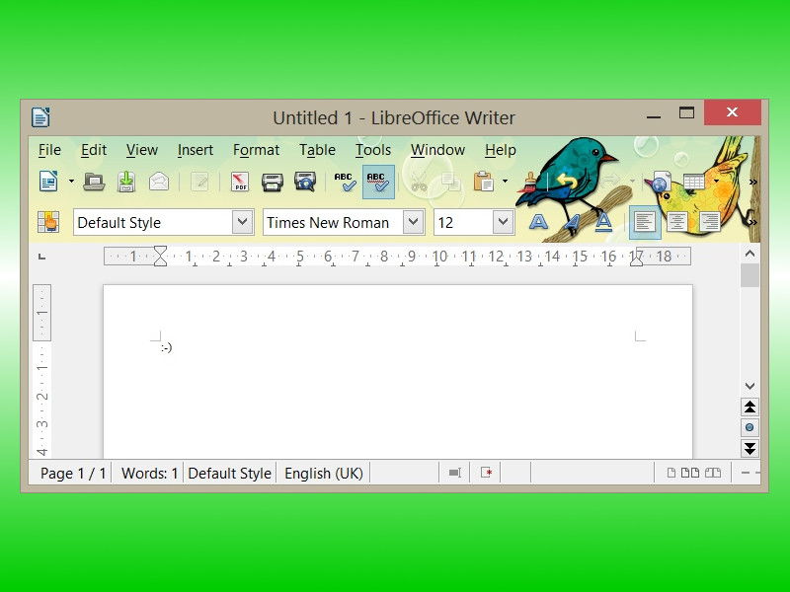Click the Redo arrow icon
The width and height of the screenshot is (790, 592).
point(610,180)
